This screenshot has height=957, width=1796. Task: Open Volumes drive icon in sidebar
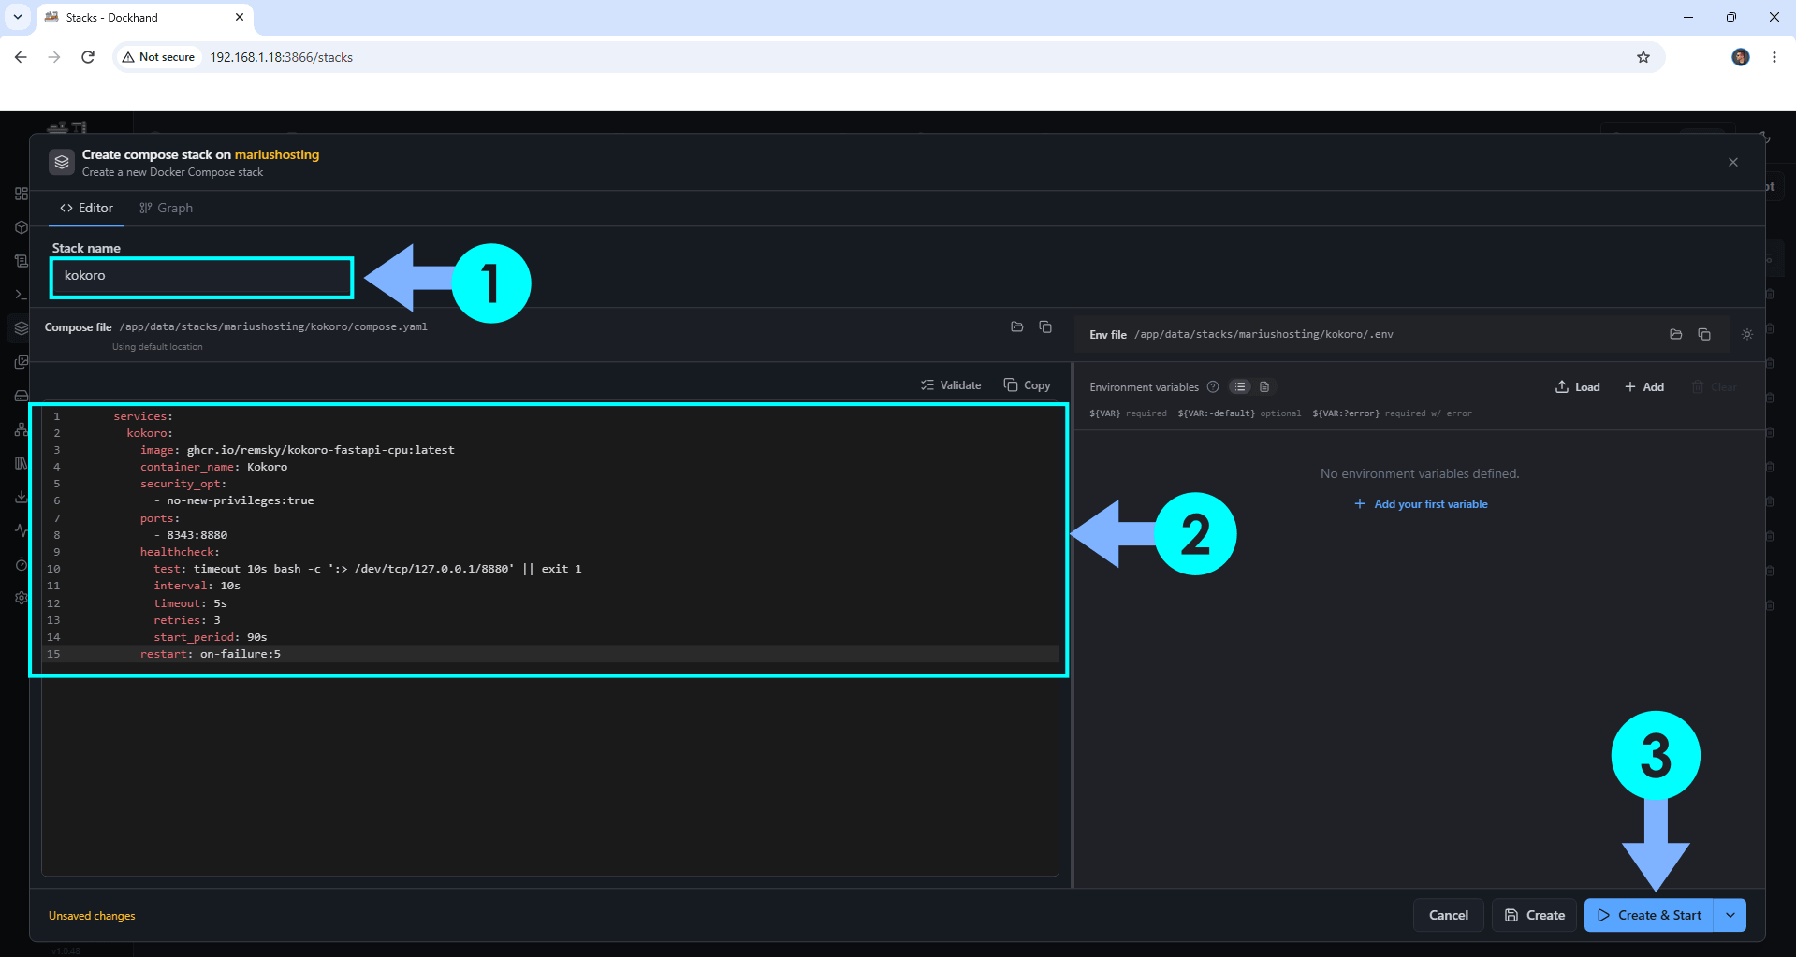click(x=21, y=396)
